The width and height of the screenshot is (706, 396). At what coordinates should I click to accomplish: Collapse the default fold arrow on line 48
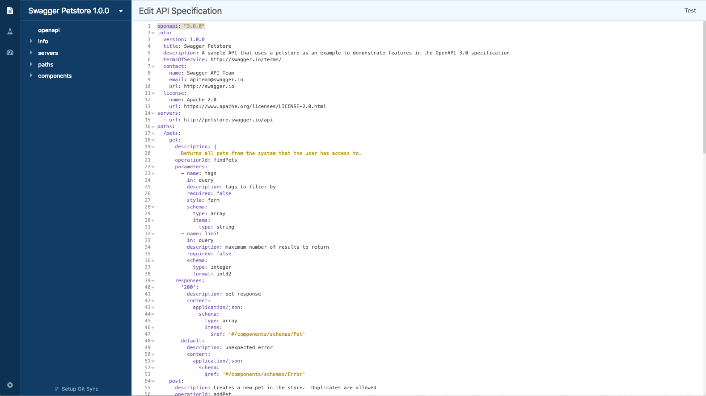tap(153, 341)
